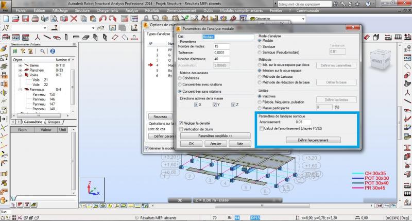
Task: Select Concentrées avec rotations radio
Action: coord(180,84)
